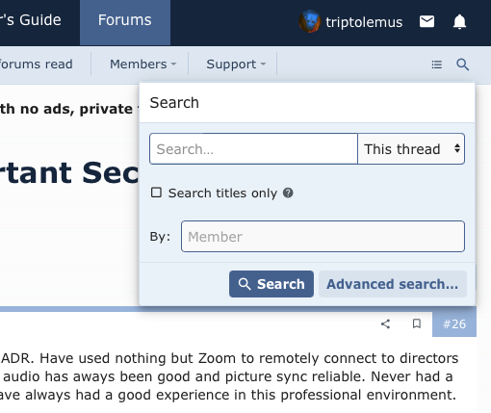Open the list menu icon beside search
Viewport: 491px width, 413px height.
(436, 65)
